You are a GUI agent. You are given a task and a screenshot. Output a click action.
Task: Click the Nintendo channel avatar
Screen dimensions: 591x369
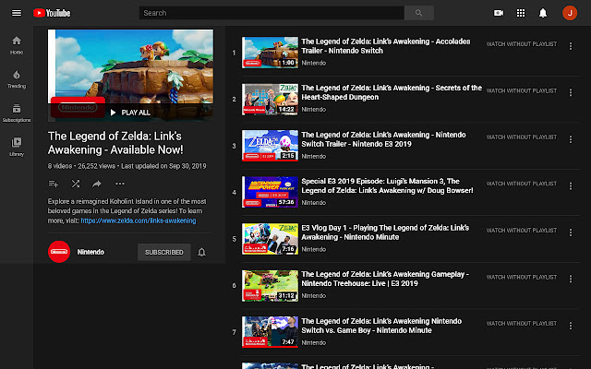pos(59,252)
